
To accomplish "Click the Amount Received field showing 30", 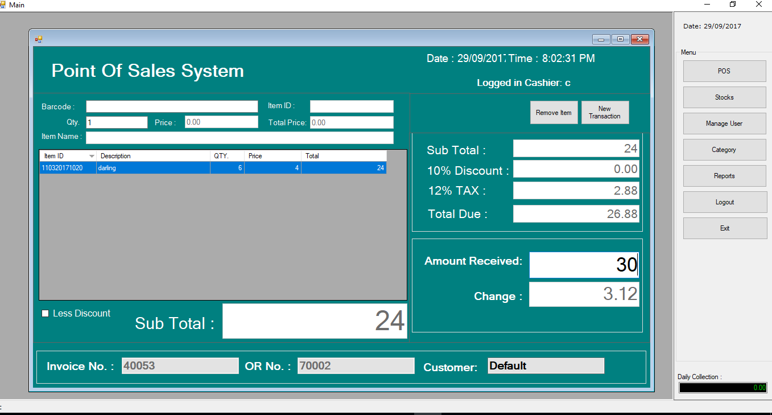I will pos(583,264).
